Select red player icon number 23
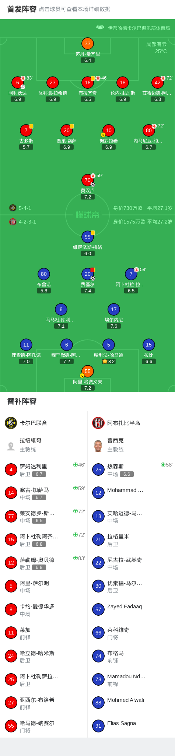Image resolution: width=175 pixels, height=756 pixels. click(53, 82)
